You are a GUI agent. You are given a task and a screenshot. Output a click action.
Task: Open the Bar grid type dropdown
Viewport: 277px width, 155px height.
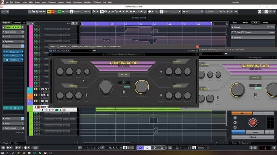193,12
